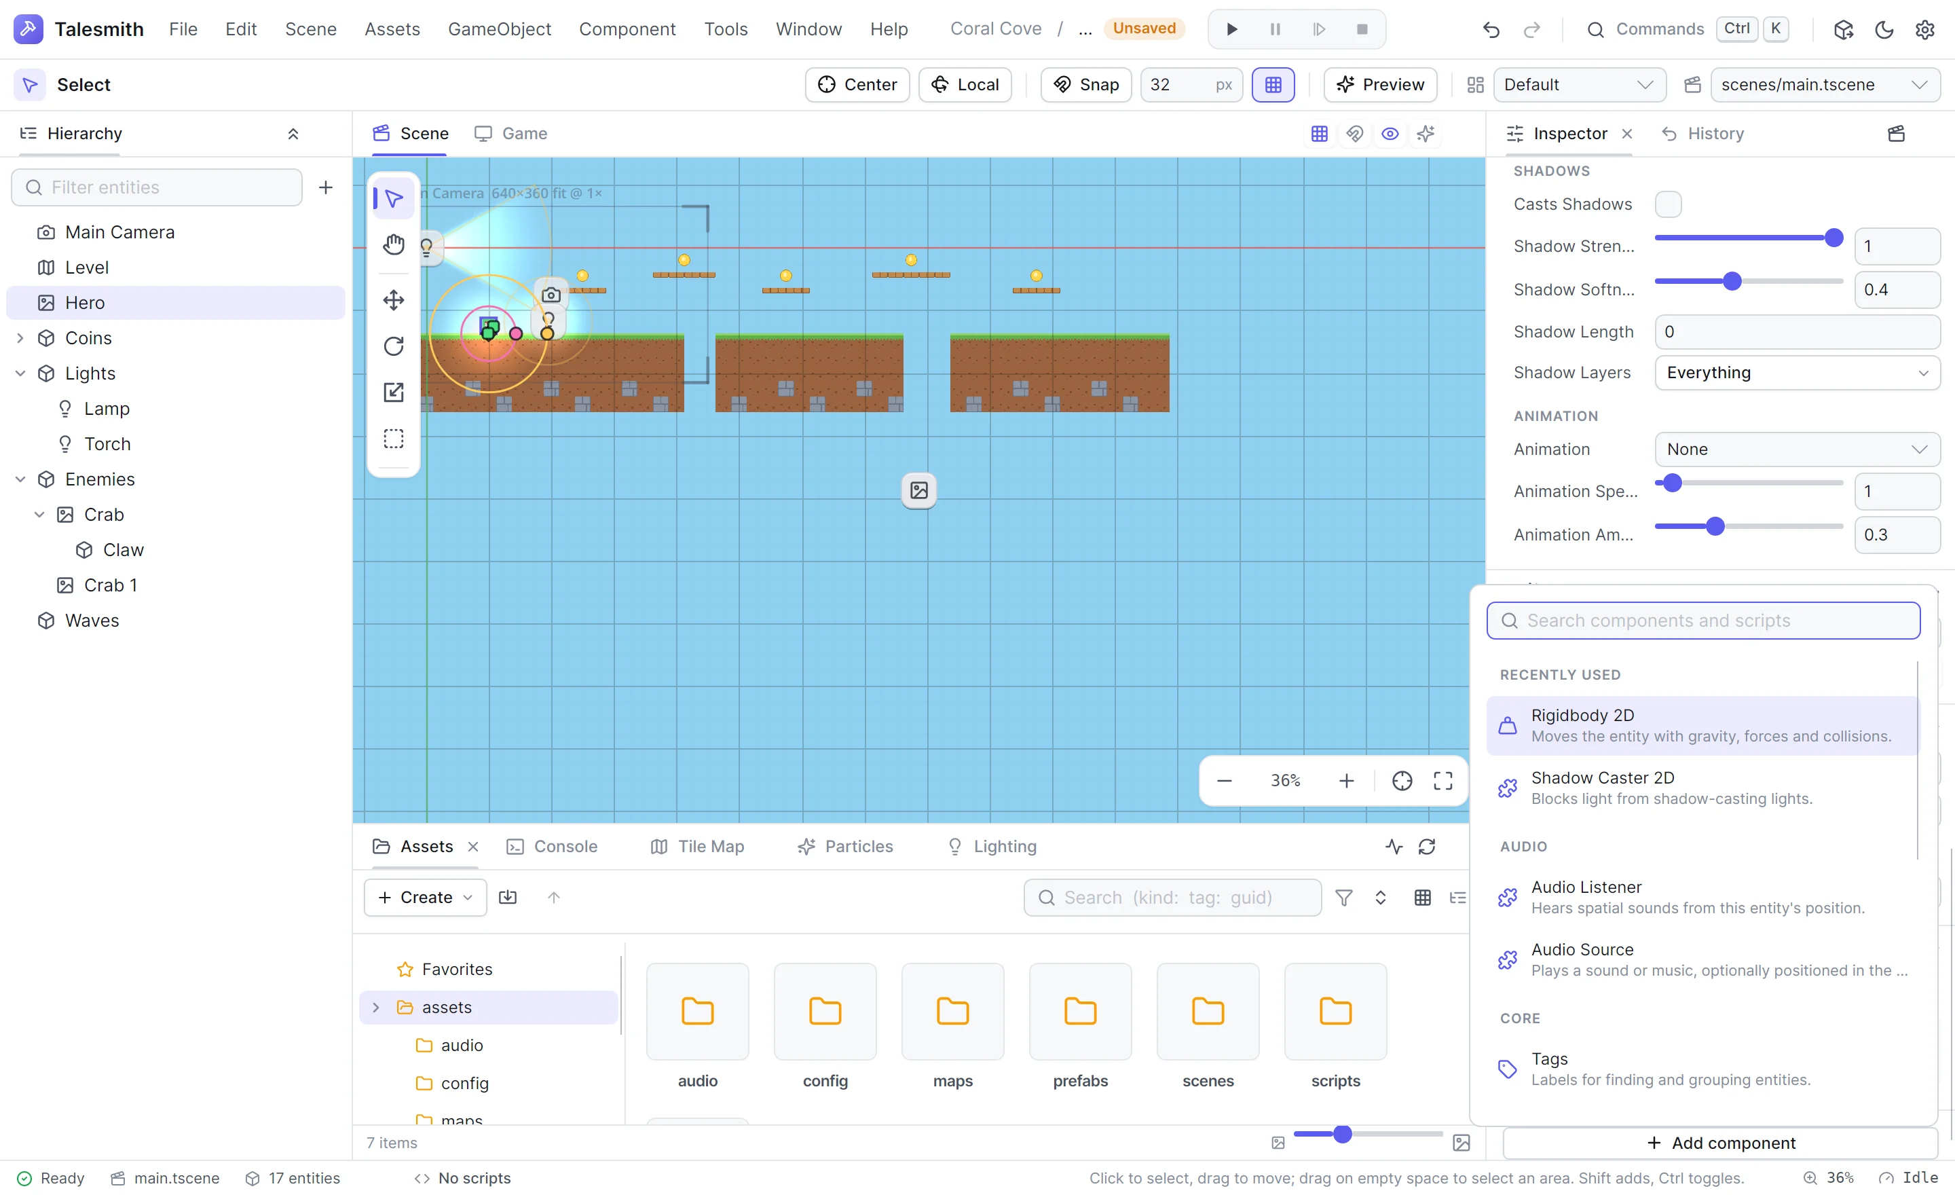The image size is (1955, 1195).
Task: Open the prefabs folder thumbnail
Action: pos(1081,1012)
